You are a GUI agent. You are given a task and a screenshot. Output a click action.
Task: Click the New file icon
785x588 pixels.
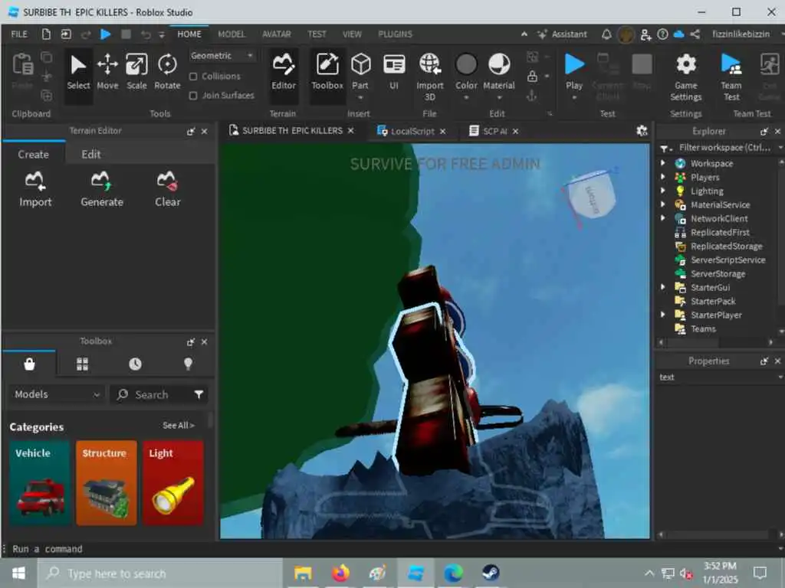(x=46, y=34)
